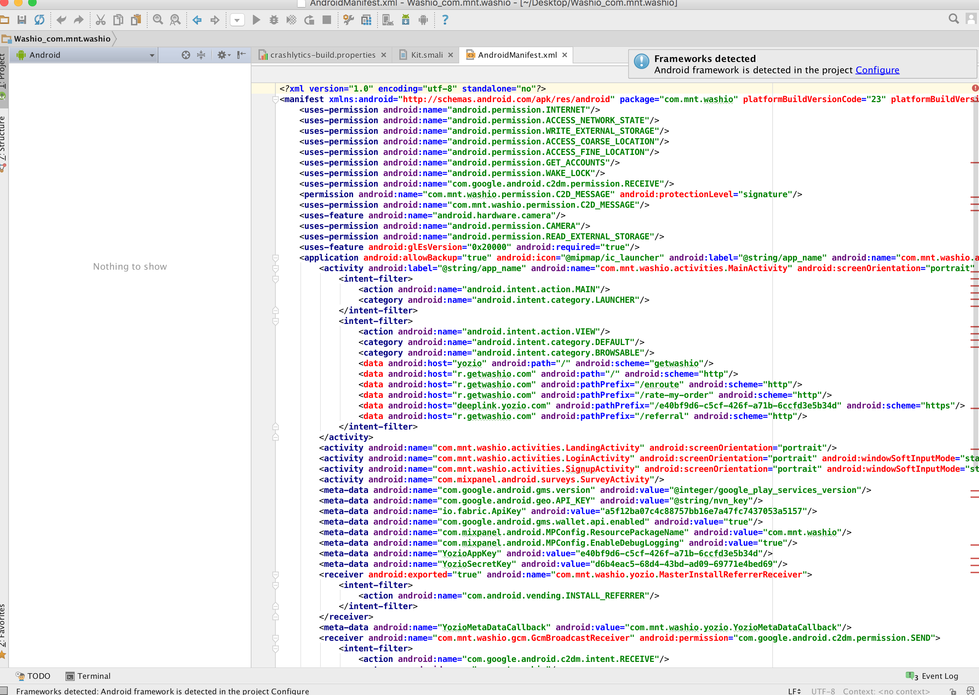Change LF line separator in status bar
The width and height of the screenshot is (979, 695).
[794, 691]
